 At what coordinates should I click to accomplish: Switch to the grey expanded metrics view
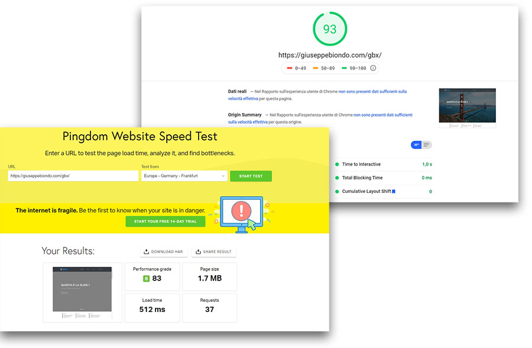click(x=427, y=145)
